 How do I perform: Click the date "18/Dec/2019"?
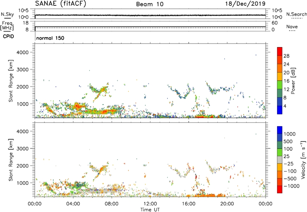245,3
